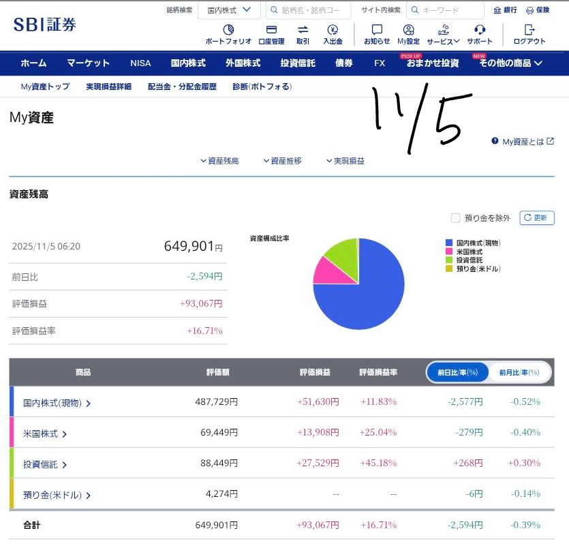The image size is (569, 548).
Task: Switch to the 実現損益詳細 tab
Action: [x=109, y=87]
